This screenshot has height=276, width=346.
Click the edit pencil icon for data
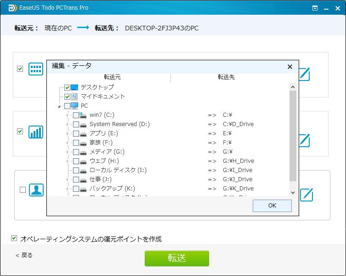(x=305, y=140)
